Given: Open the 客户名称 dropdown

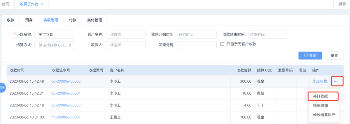Looking at the screenshot, I should 126,34.
